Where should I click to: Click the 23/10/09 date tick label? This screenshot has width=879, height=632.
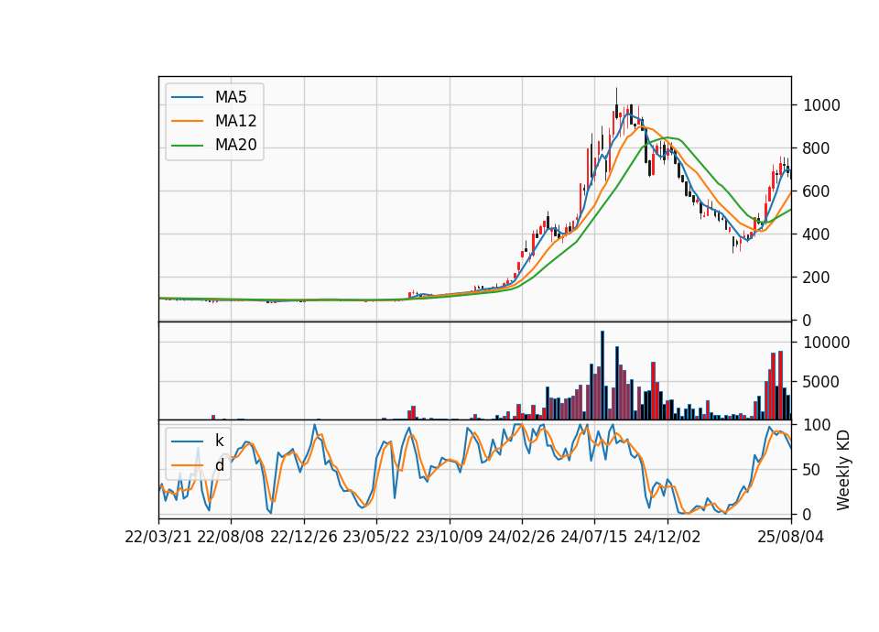pyautogui.click(x=449, y=537)
